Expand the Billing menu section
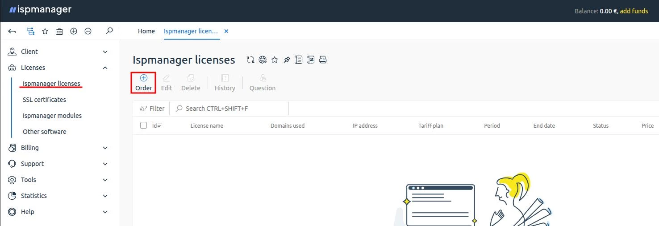Screen dimensions: 659x226 click(105, 148)
